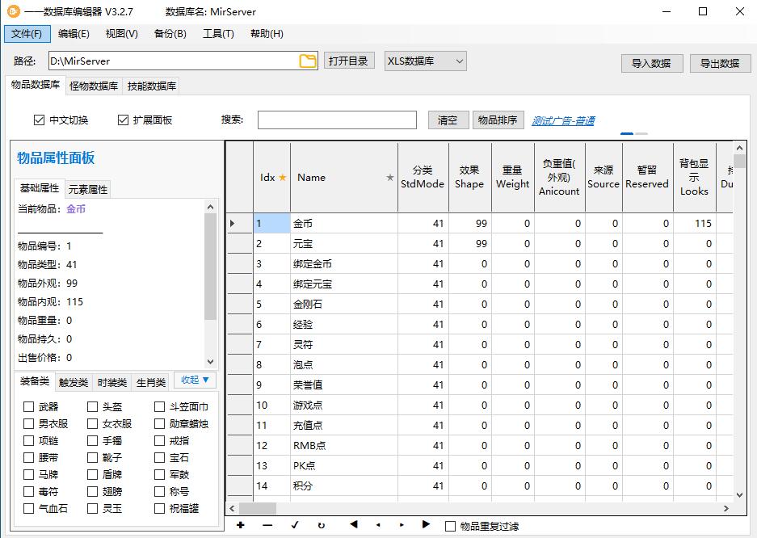This screenshot has width=757, height=538.
Task: Click table horizontal scroll-right arrow
Action: point(726,508)
